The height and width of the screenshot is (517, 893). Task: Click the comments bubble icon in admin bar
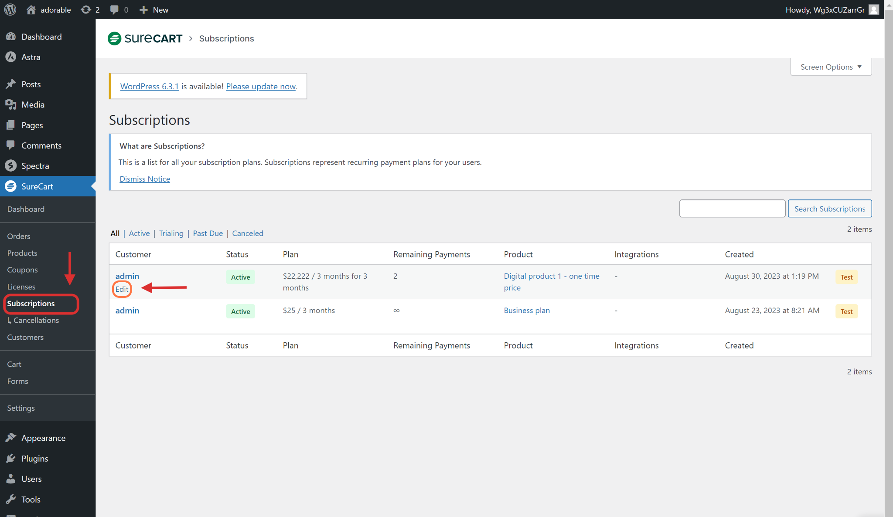tap(114, 10)
